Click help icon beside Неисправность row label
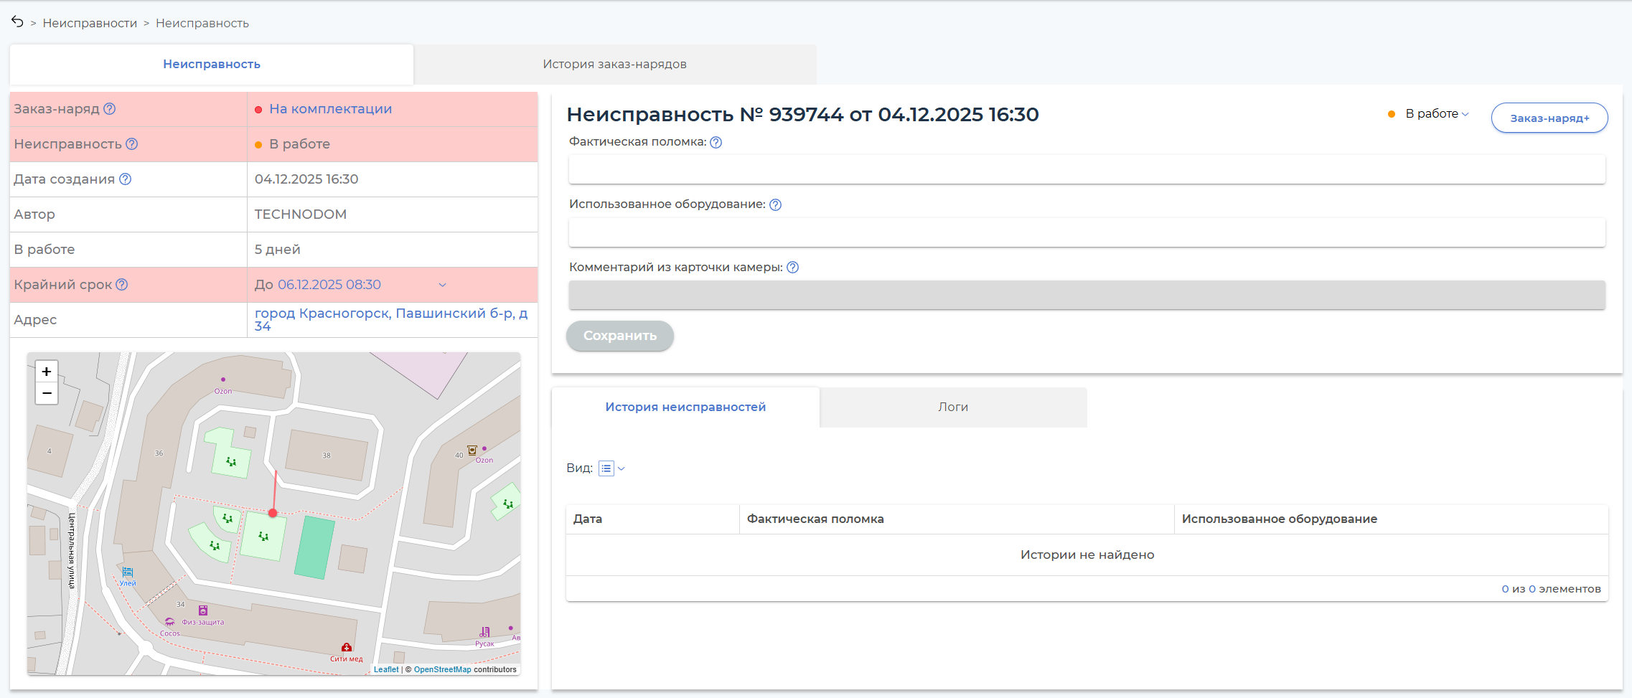The height and width of the screenshot is (698, 1632). coord(131,144)
